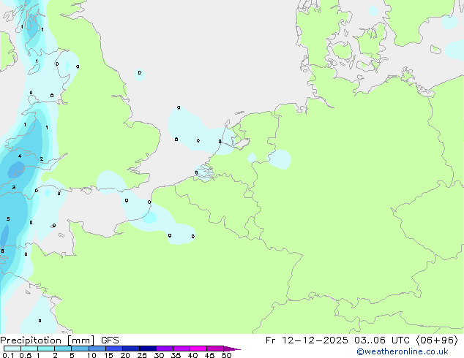464x358 pixels.
Task: Select the forecast date 'Fr 12-12-2025'
Action: pos(307,340)
